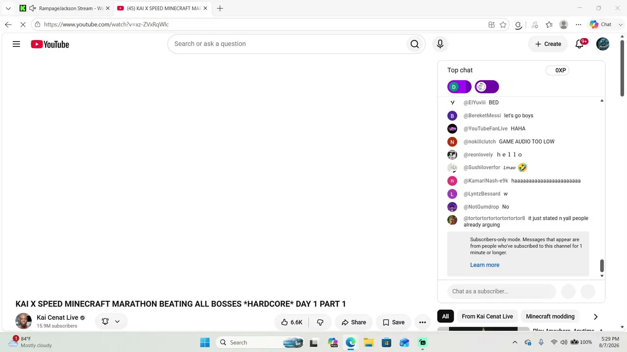Open more actions ellipsis under the video
Image resolution: width=627 pixels, height=352 pixels.
(x=422, y=322)
